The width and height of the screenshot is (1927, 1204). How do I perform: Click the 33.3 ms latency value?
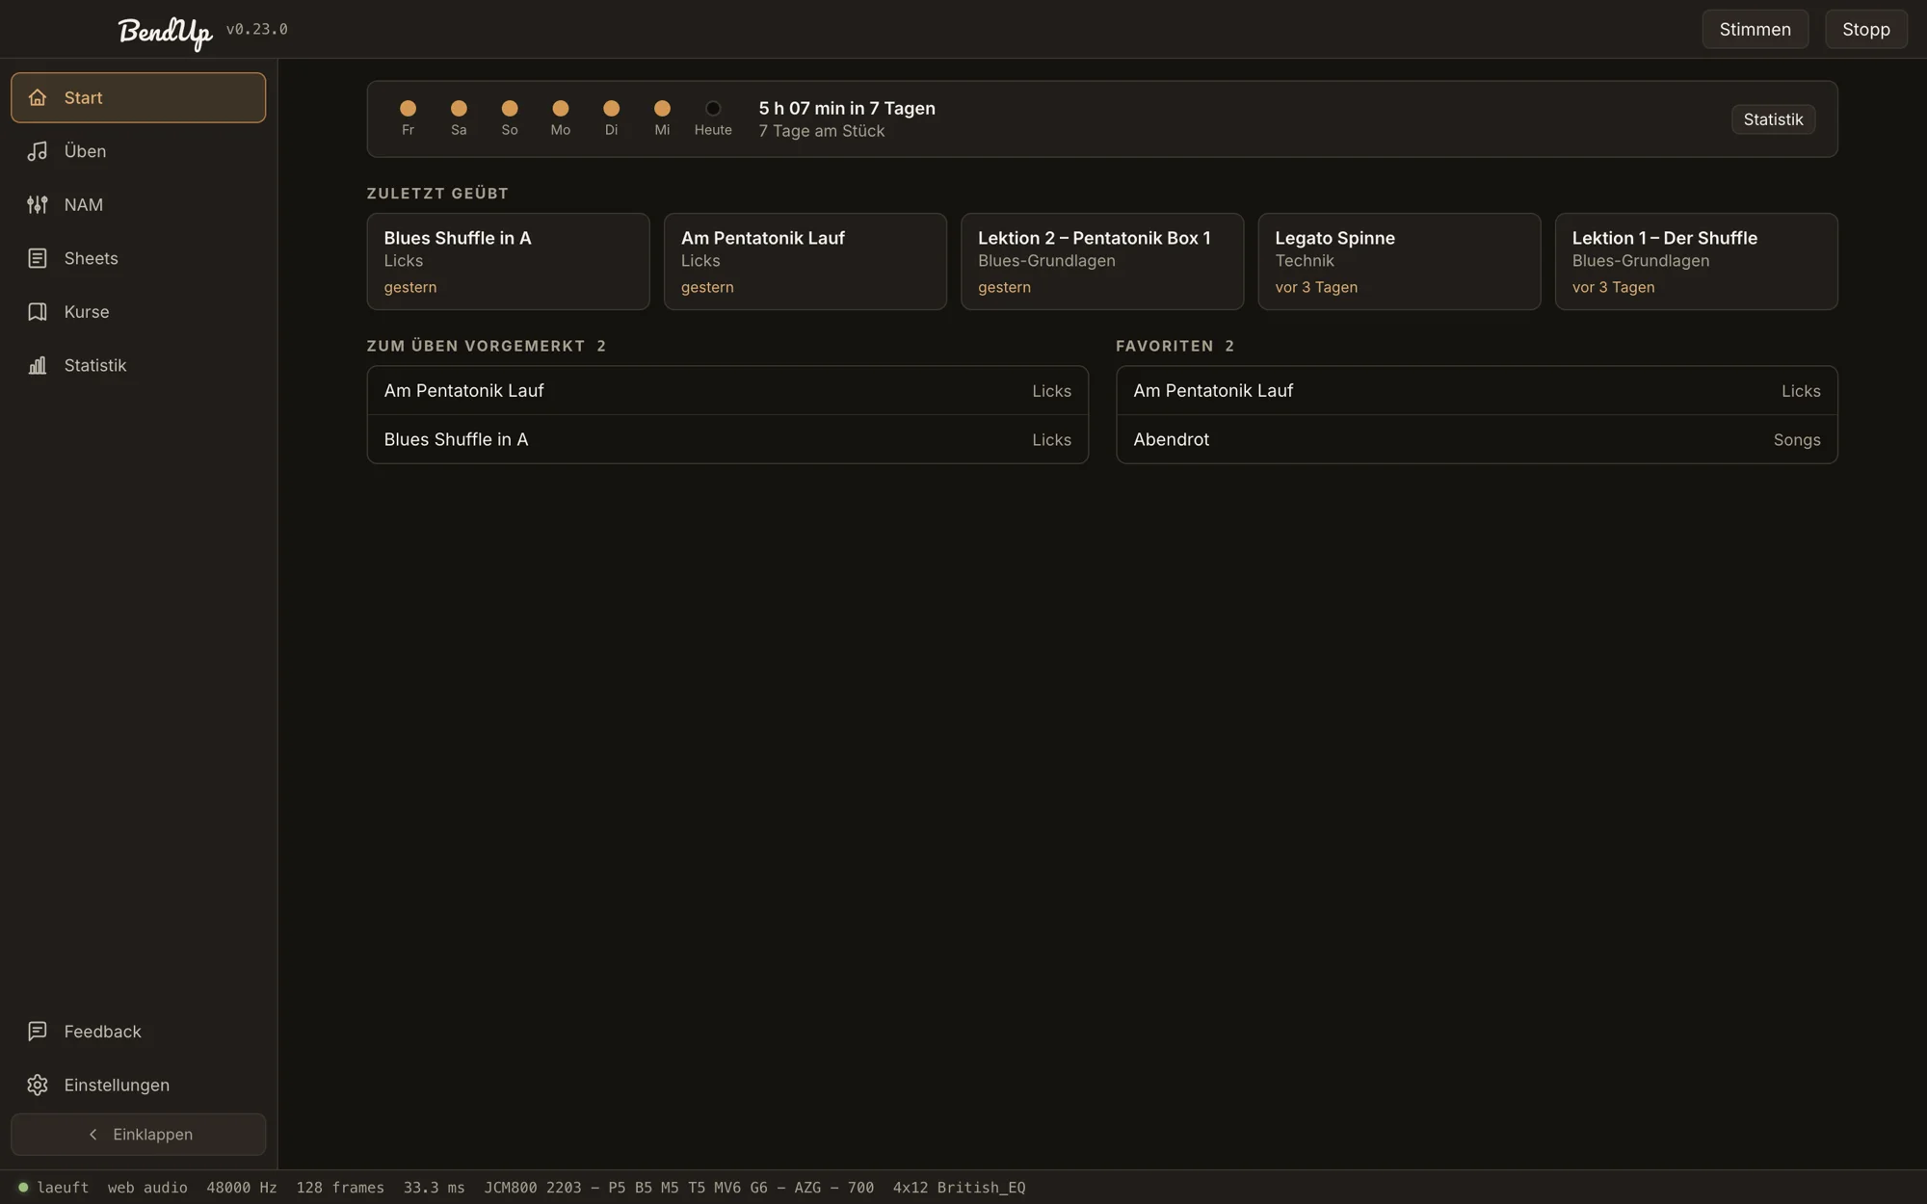435,1188
